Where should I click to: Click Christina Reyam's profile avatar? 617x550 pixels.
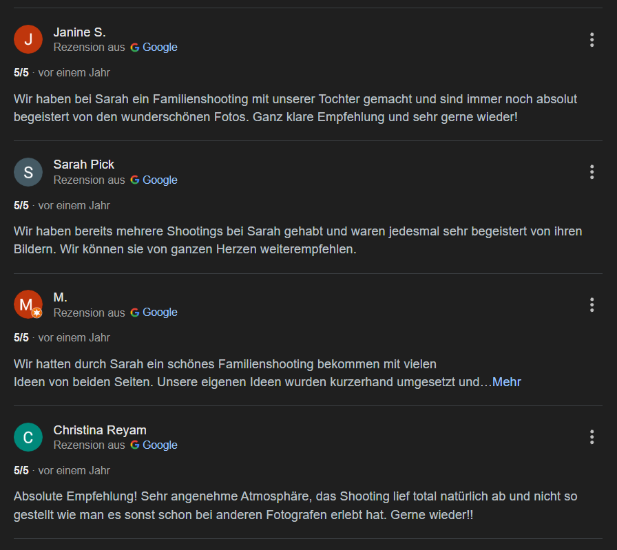click(28, 437)
